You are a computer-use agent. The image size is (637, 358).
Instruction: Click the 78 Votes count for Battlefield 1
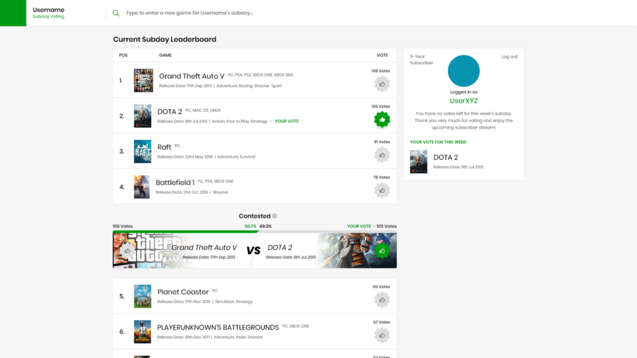pyautogui.click(x=382, y=177)
